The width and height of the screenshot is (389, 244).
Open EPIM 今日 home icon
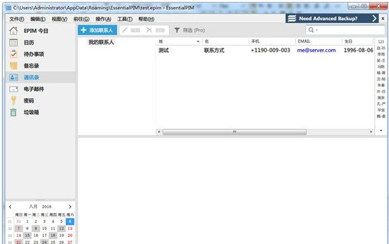point(14,31)
